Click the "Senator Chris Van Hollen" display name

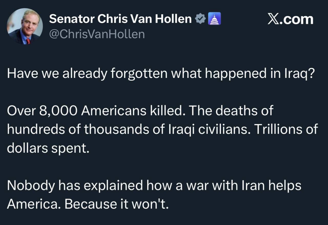(120, 19)
